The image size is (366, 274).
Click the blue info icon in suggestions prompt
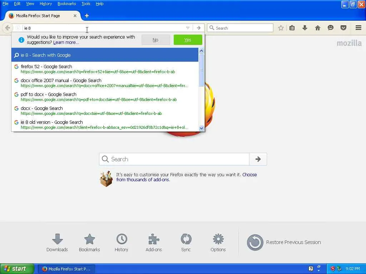[21, 40]
